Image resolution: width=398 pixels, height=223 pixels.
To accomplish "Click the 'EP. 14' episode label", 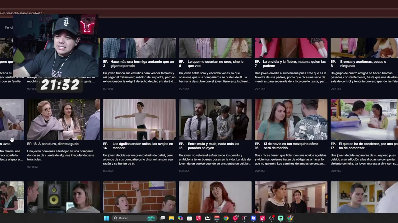I will [105, 146].
